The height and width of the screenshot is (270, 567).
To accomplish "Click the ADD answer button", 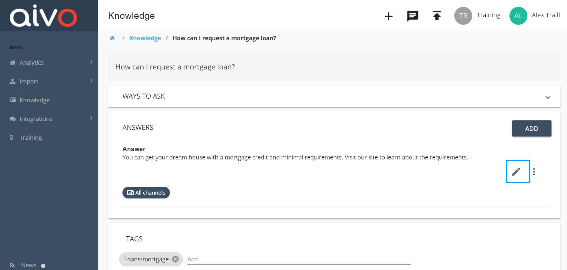I will tap(532, 128).
